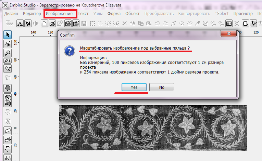Choose the arrow selection tool in left panel
This screenshot has width=262, height=161.
pos(8,35)
